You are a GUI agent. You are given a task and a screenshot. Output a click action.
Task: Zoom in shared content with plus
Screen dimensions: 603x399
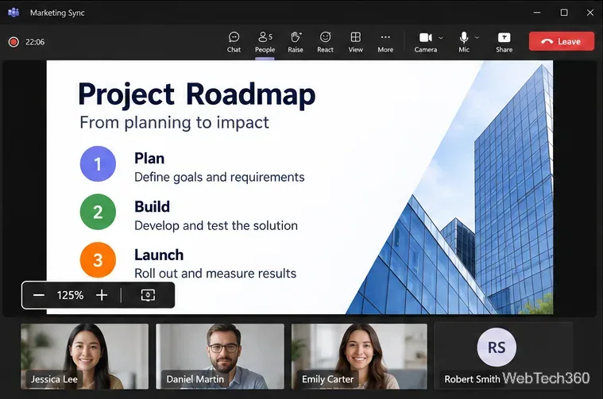pyautogui.click(x=102, y=295)
